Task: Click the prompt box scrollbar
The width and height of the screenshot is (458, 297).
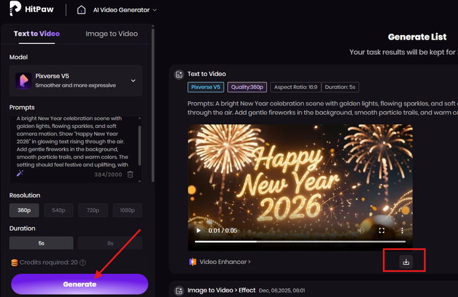Action: pyautogui.click(x=140, y=146)
